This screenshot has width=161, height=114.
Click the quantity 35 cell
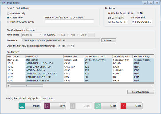[98, 63]
